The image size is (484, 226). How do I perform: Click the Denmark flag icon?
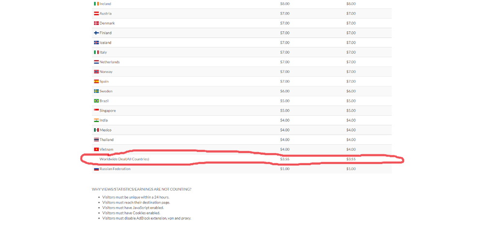tap(96, 23)
